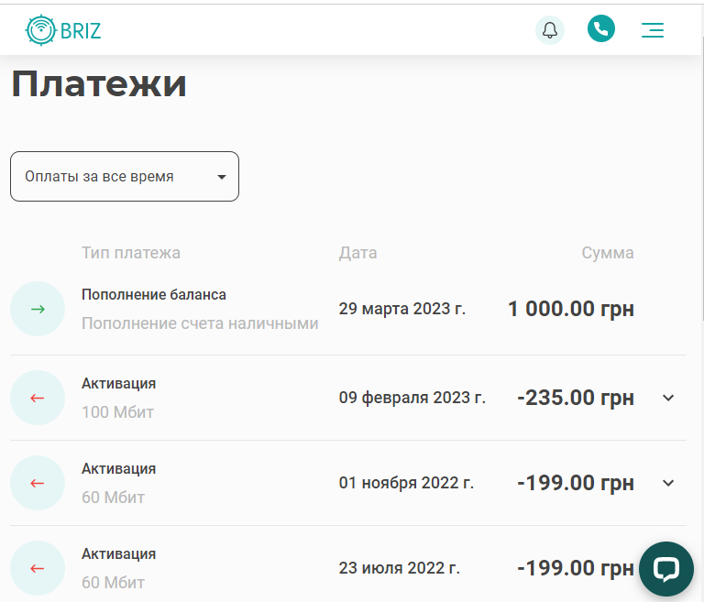Viewport: 704px width, 602px height.
Task: Open the 'Оплаты за все время' dropdown
Action: (125, 177)
